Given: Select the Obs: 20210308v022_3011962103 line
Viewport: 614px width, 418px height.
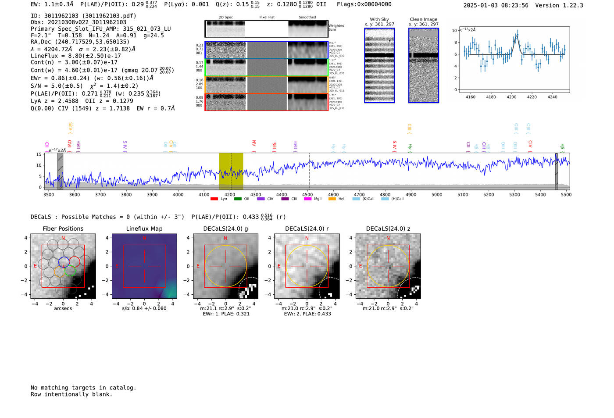Looking at the screenshot, I should pyautogui.click(x=79, y=22).
